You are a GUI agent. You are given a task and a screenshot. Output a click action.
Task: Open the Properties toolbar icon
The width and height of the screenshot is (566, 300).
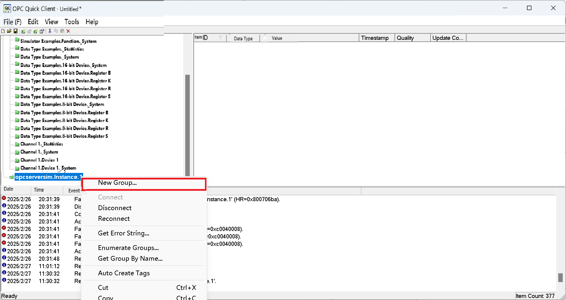42,31
